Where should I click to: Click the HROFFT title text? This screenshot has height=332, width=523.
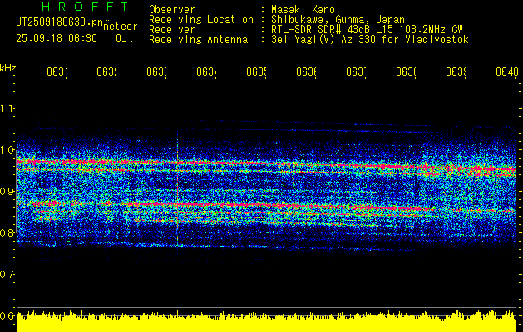(x=86, y=7)
